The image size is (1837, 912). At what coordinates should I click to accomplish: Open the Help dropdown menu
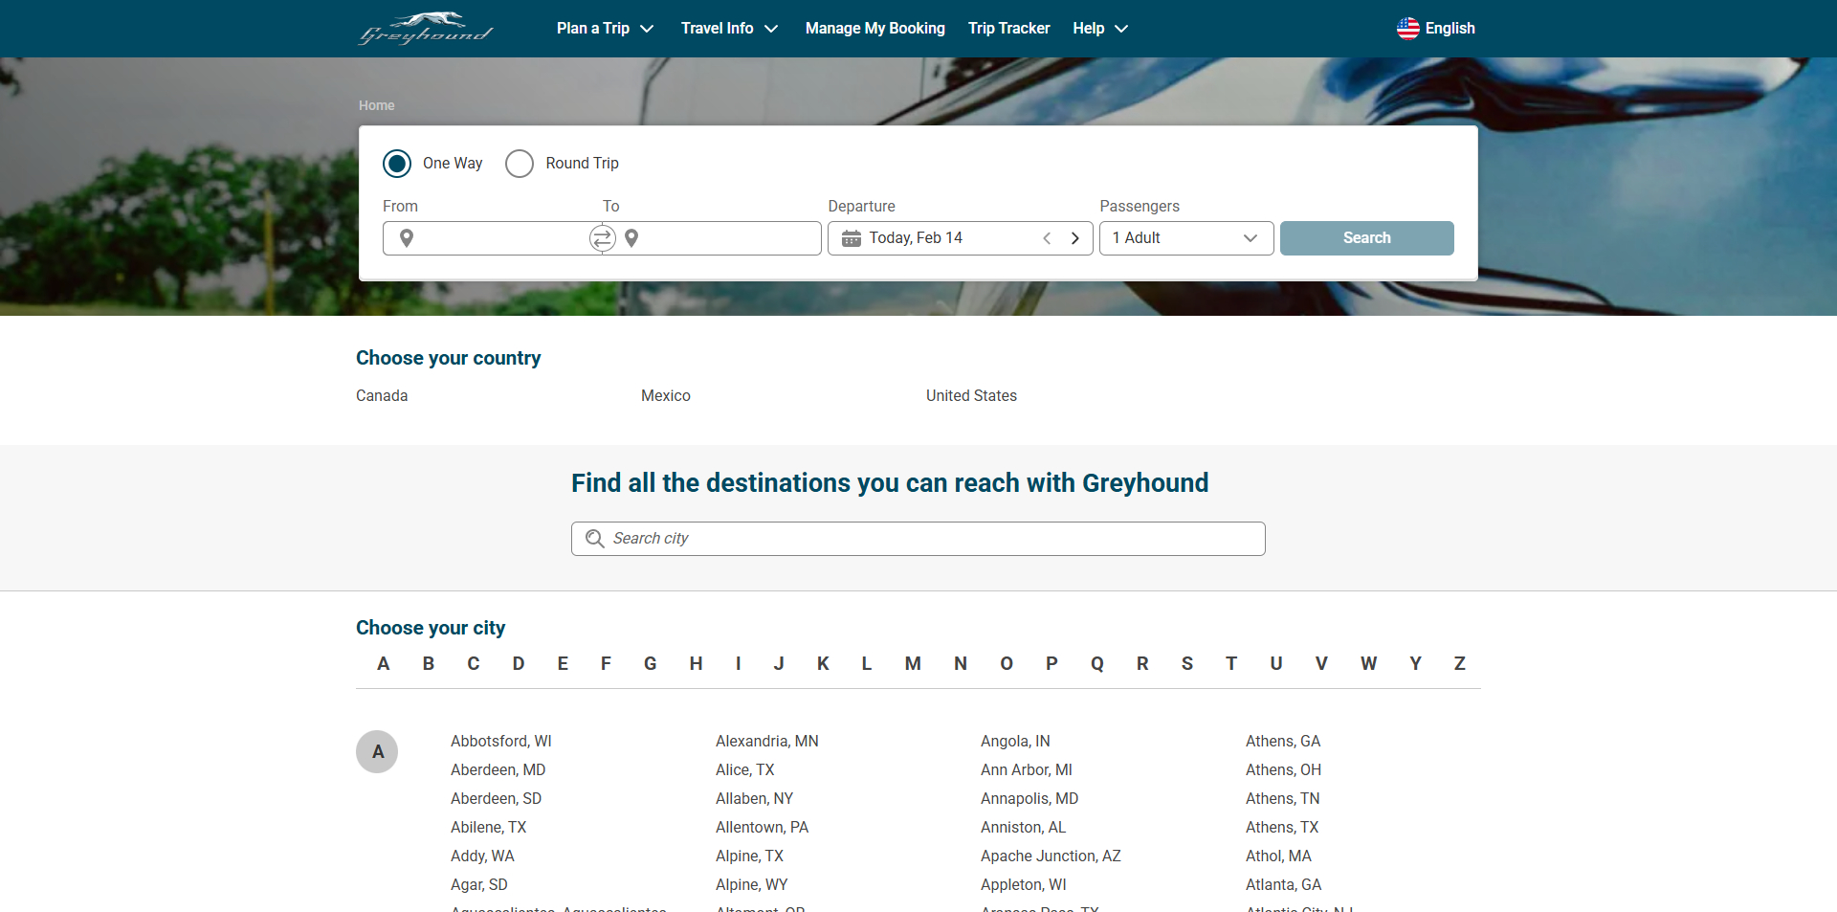point(1099,29)
